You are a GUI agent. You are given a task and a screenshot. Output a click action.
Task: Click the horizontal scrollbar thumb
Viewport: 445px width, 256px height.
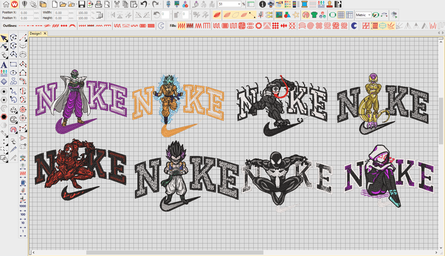coord(175,252)
